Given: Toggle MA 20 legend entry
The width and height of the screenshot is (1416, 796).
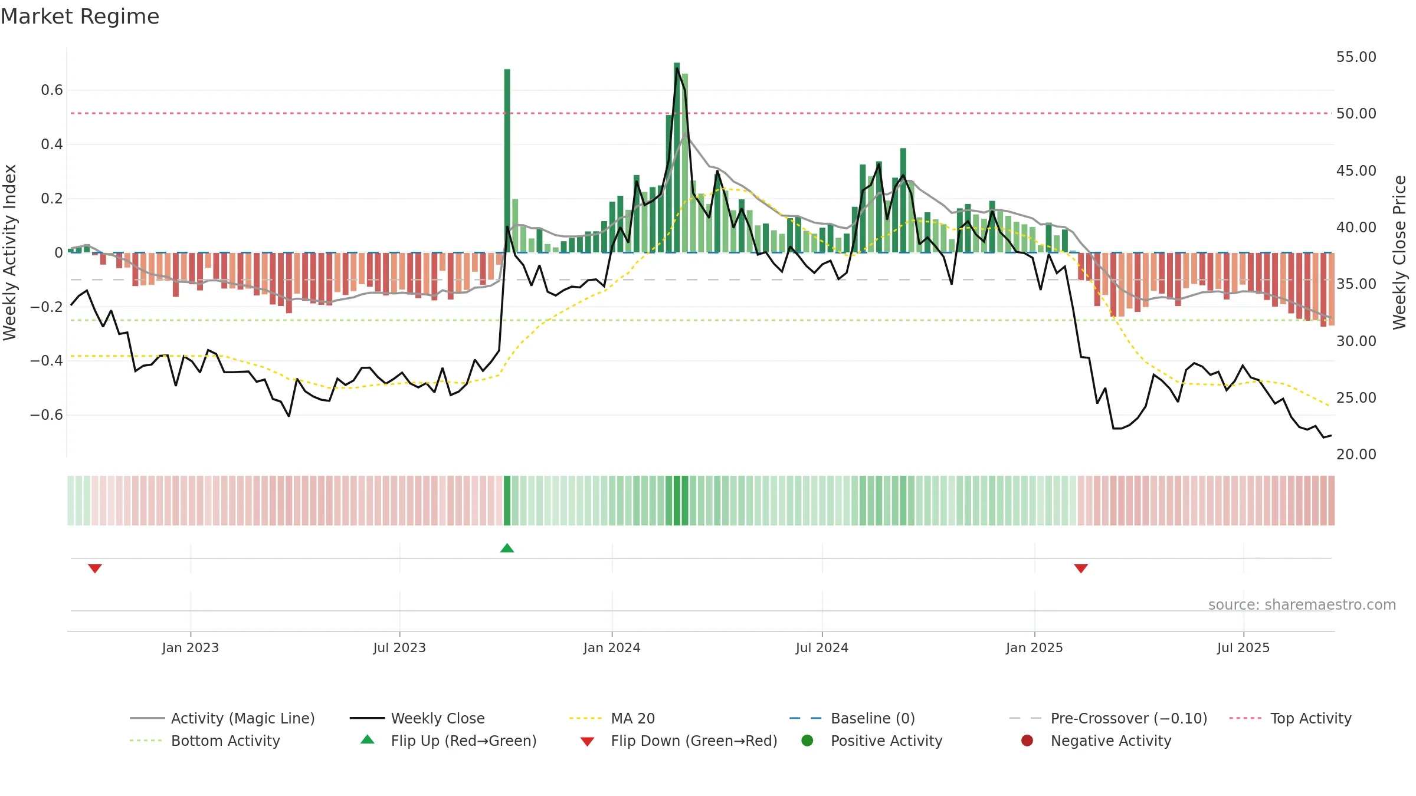Looking at the screenshot, I should click(x=612, y=718).
